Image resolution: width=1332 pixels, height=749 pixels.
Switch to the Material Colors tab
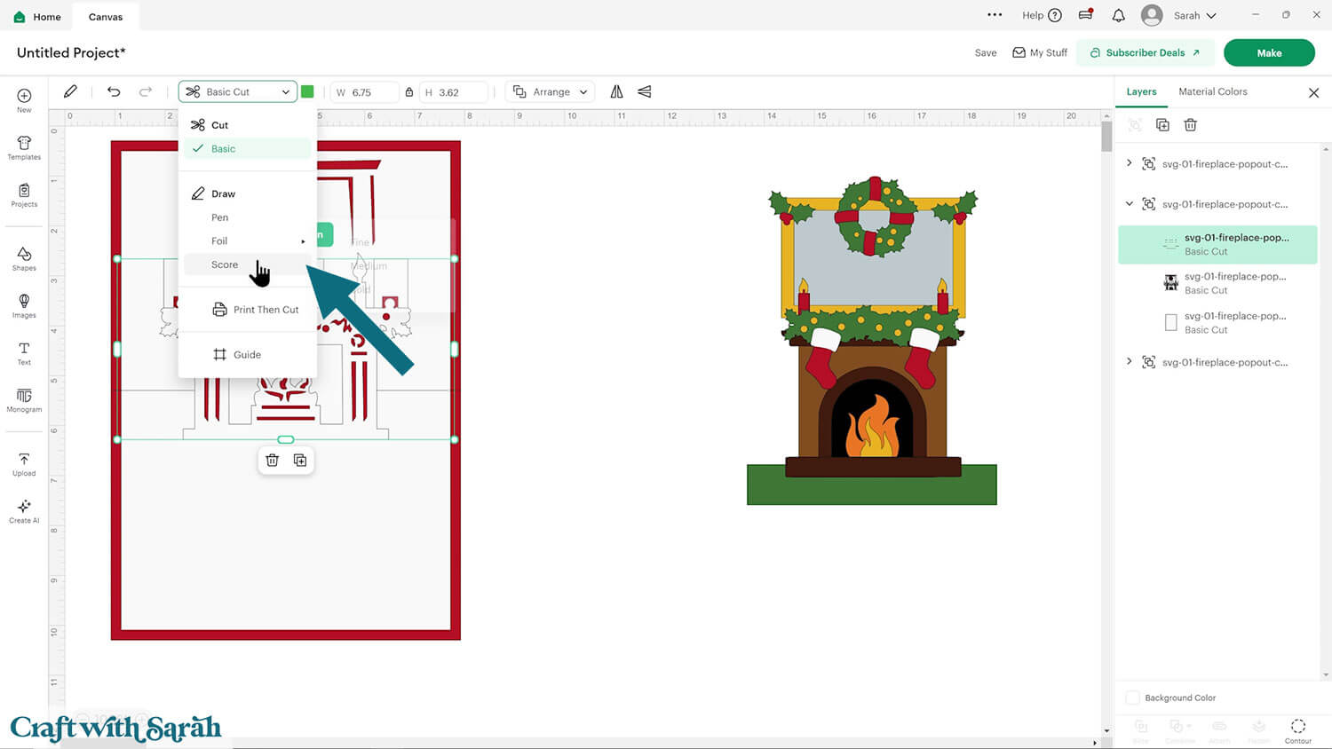pyautogui.click(x=1212, y=91)
